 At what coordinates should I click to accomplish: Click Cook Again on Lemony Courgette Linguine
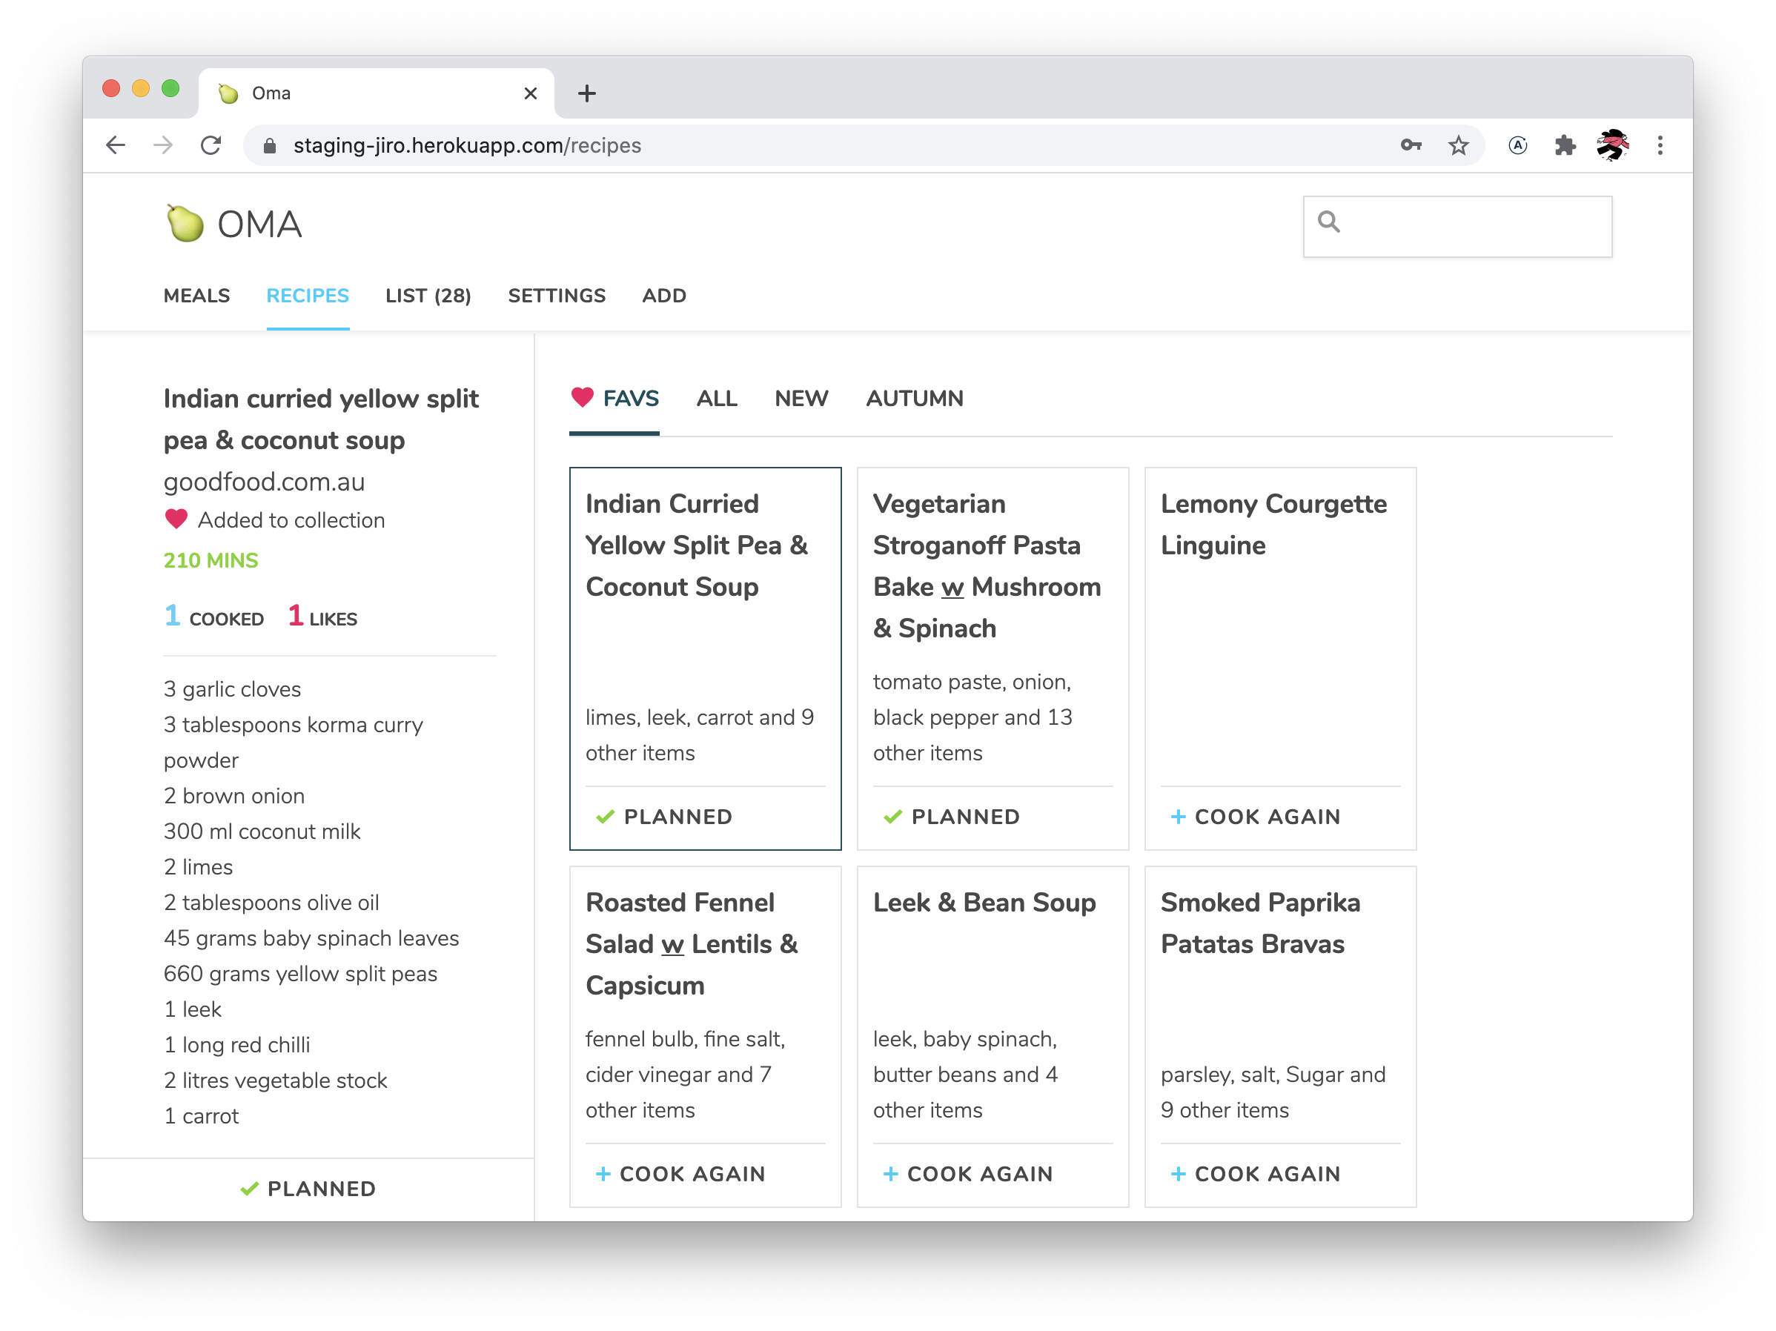(1255, 817)
